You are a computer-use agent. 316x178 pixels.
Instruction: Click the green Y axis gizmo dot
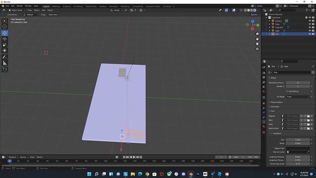click(258, 25)
